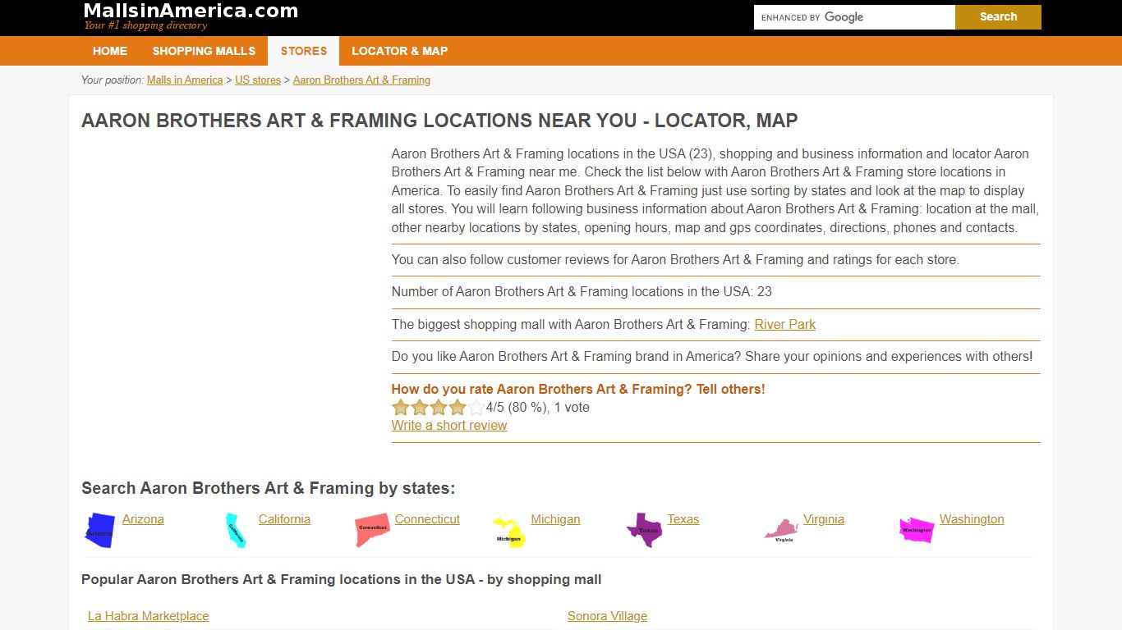Open Aaron Brothers Art & Framing breadcrumb link

pos(361,80)
